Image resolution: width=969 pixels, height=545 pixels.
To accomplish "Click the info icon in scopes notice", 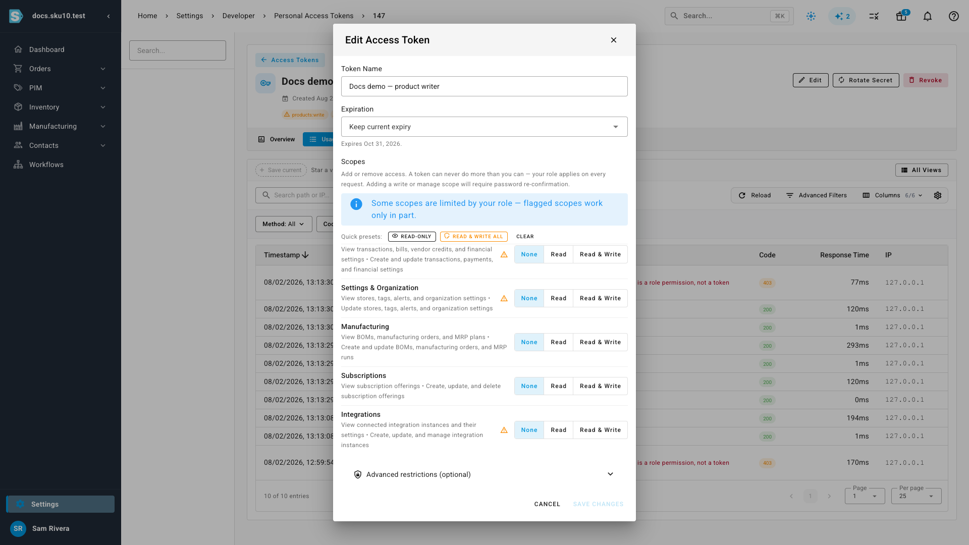I will (x=356, y=204).
